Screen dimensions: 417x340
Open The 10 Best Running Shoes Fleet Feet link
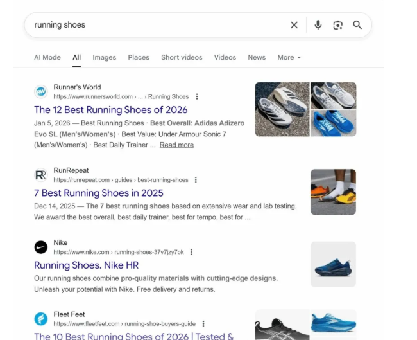134,336
